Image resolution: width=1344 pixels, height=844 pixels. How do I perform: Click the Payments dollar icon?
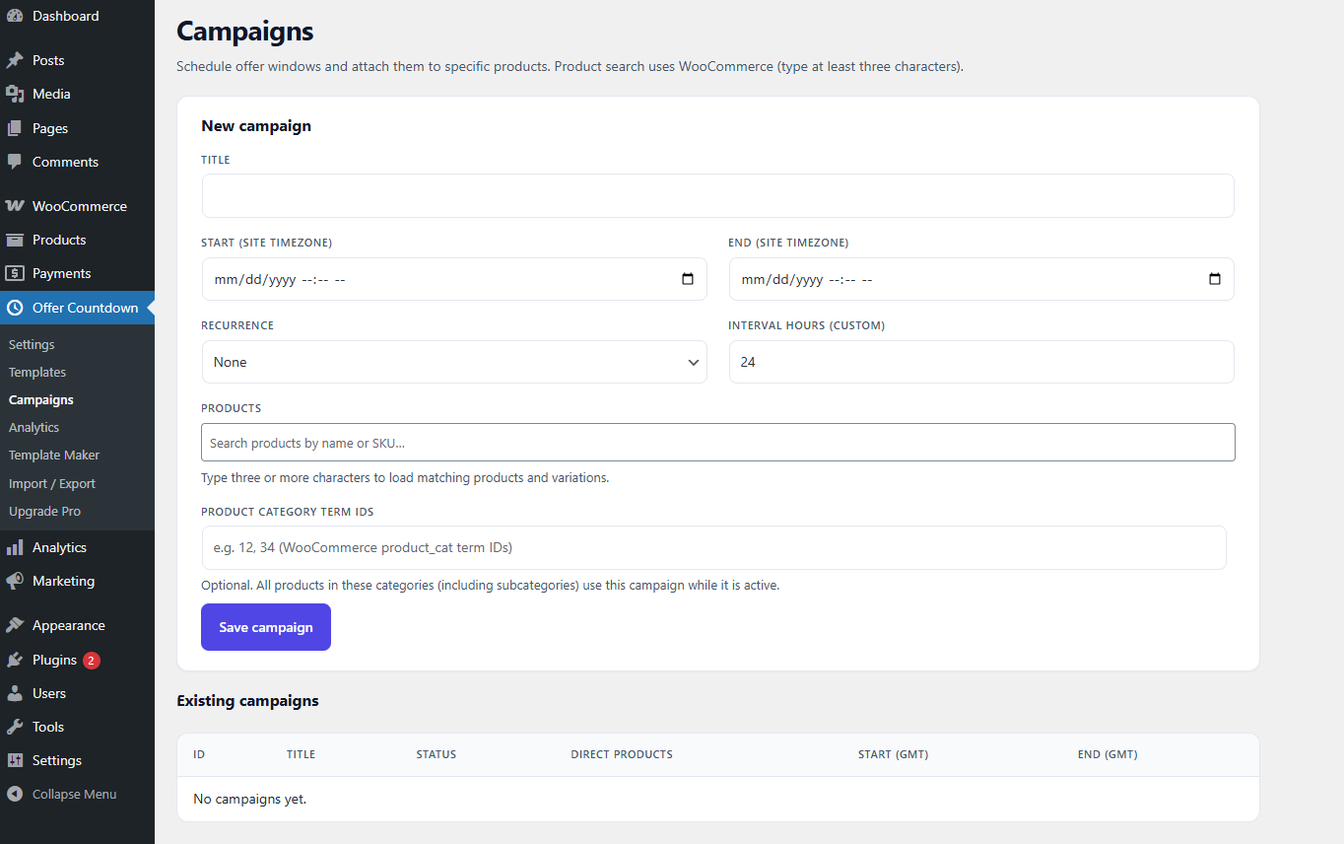[x=15, y=273]
